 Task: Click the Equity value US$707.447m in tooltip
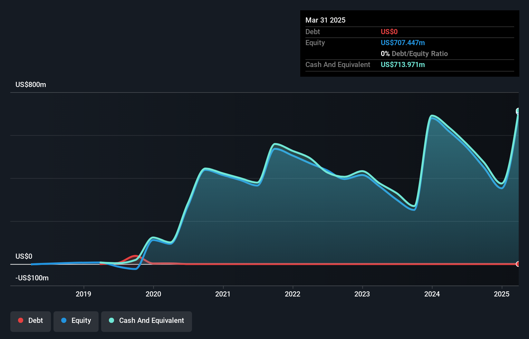click(x=403, y=43)
